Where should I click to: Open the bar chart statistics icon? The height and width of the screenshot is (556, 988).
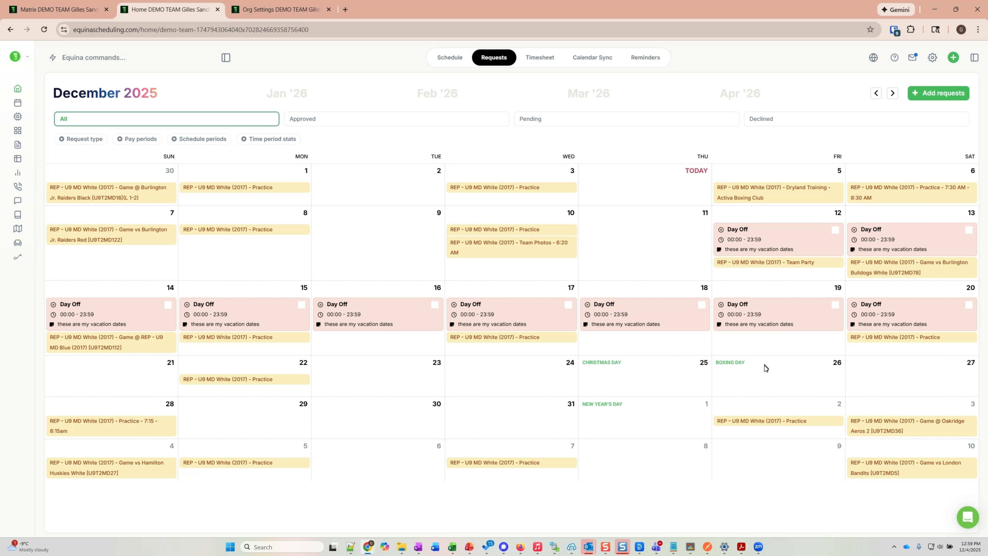[17, 173]
